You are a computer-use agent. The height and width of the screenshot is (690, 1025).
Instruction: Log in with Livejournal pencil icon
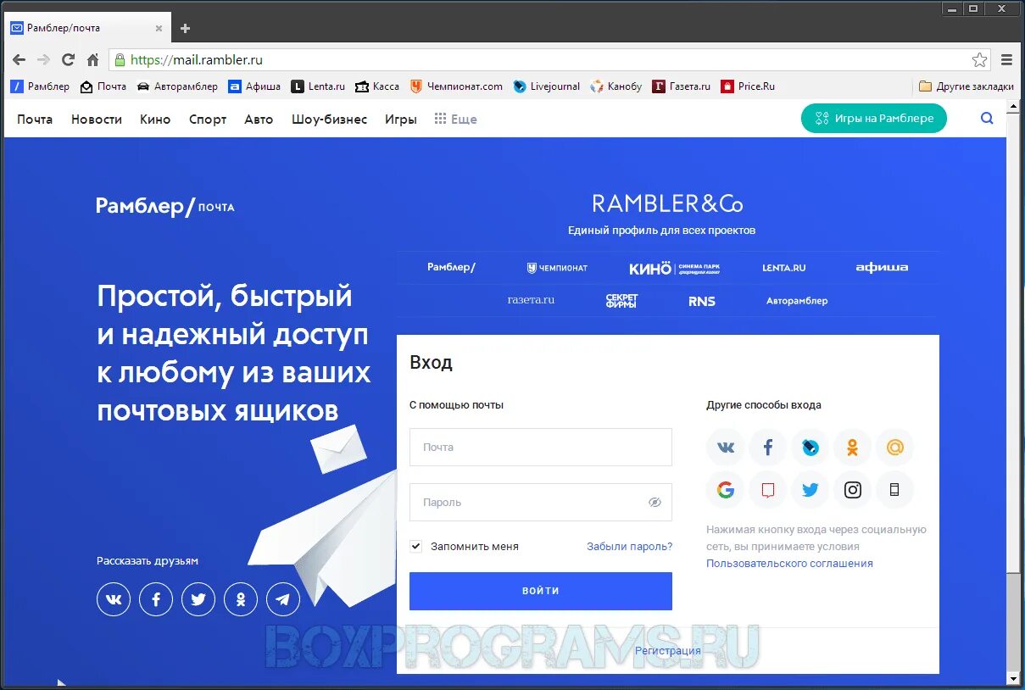(x=811, y=448)
